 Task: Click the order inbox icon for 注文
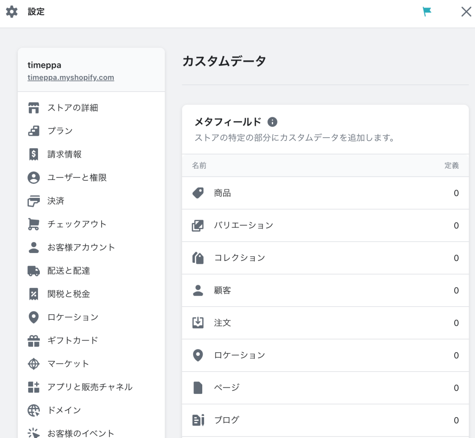point(198,323)
